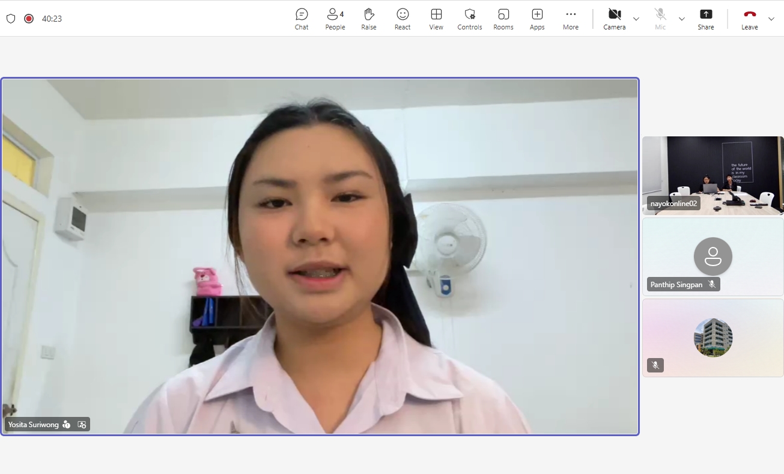
Task: Select the nayokonline02 video thumbnail
Action: click(x=713, y=175)
